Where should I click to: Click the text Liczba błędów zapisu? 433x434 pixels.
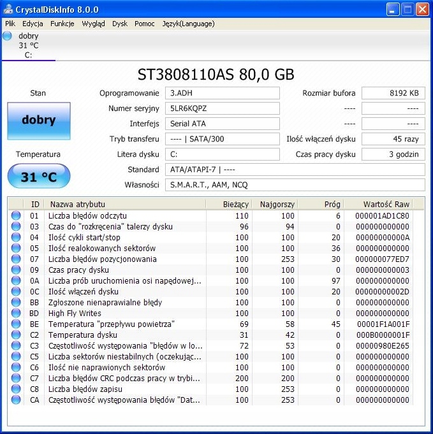[85, 389]
